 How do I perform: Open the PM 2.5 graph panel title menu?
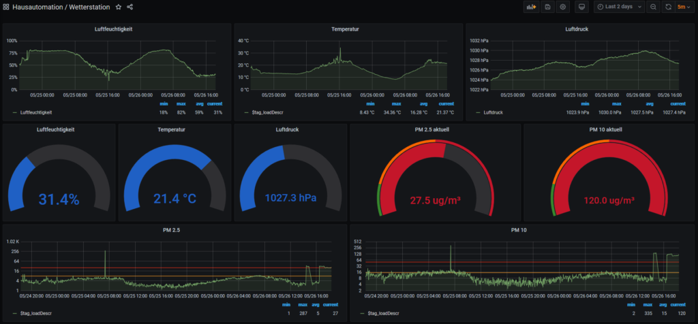tap(171, 230)
